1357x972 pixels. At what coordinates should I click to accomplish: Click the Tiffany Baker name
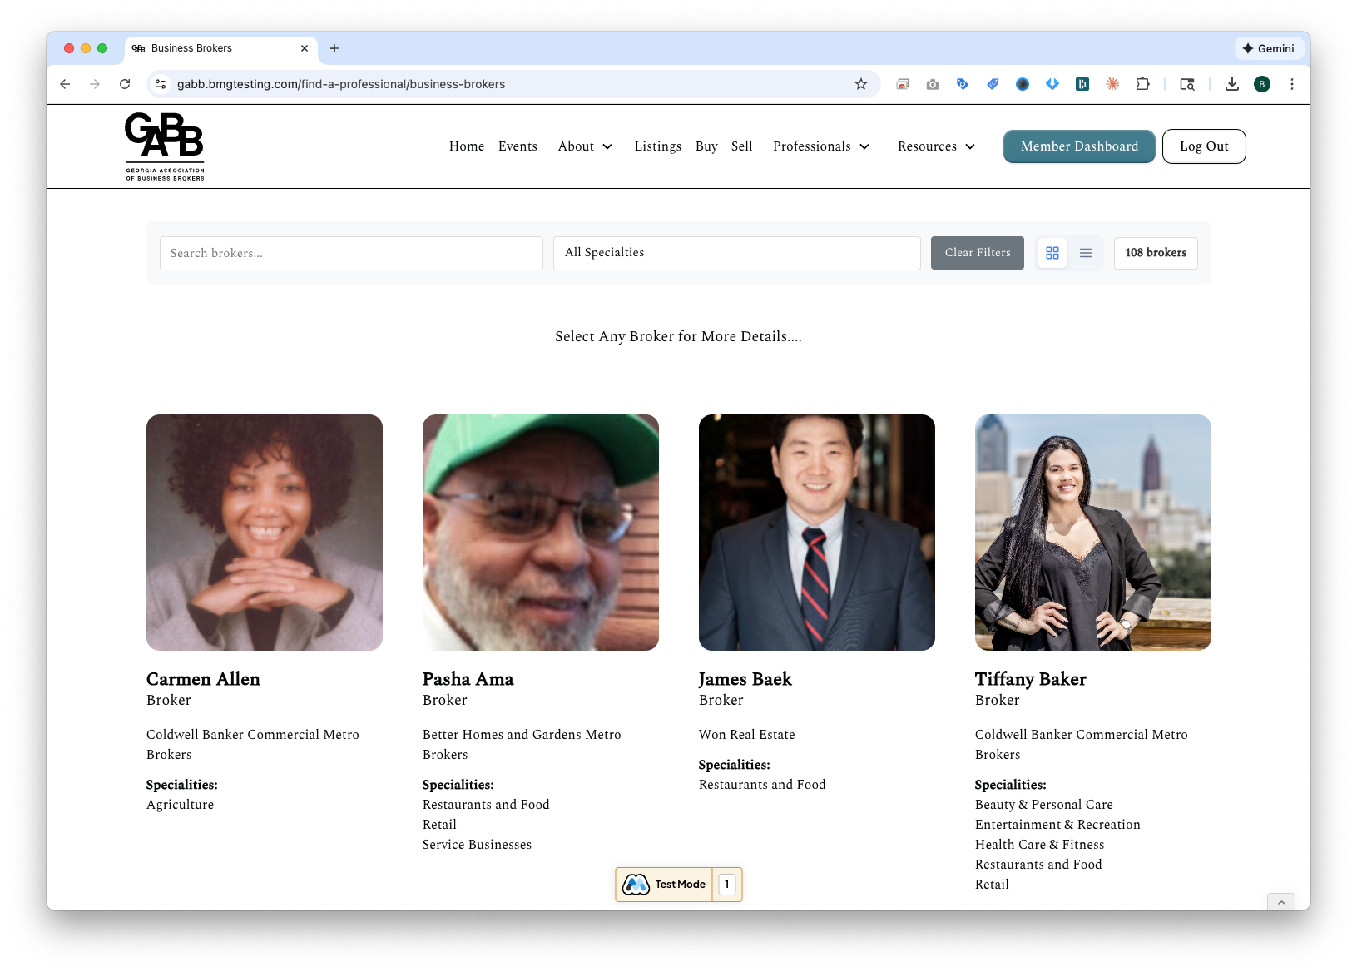pos(1030,679)
